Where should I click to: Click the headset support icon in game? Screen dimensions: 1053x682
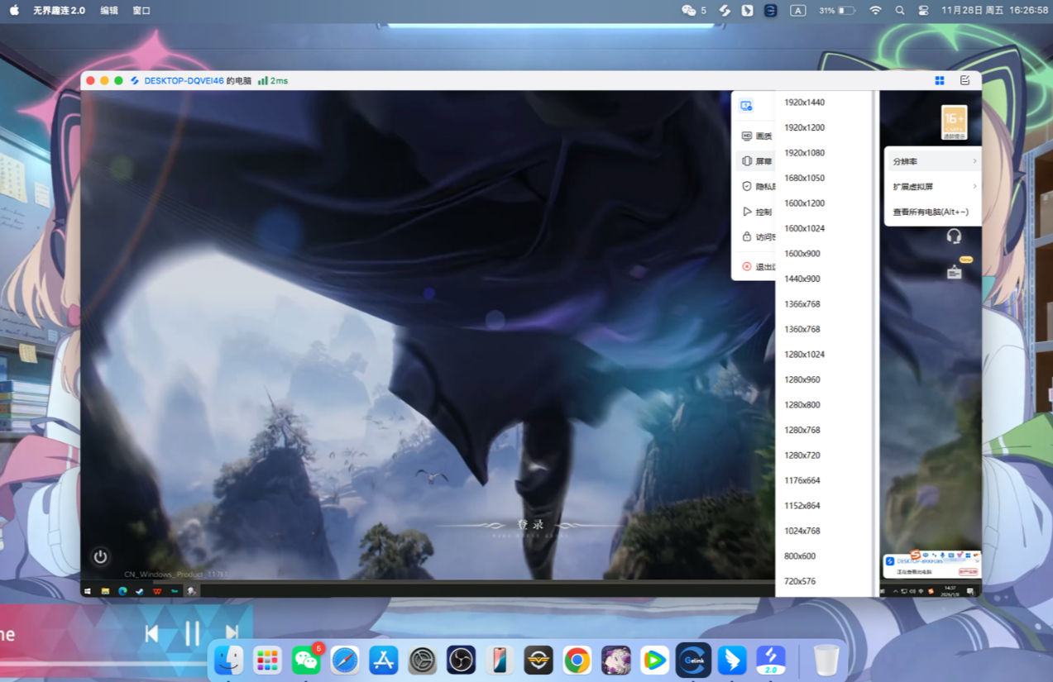click(954, 236)
